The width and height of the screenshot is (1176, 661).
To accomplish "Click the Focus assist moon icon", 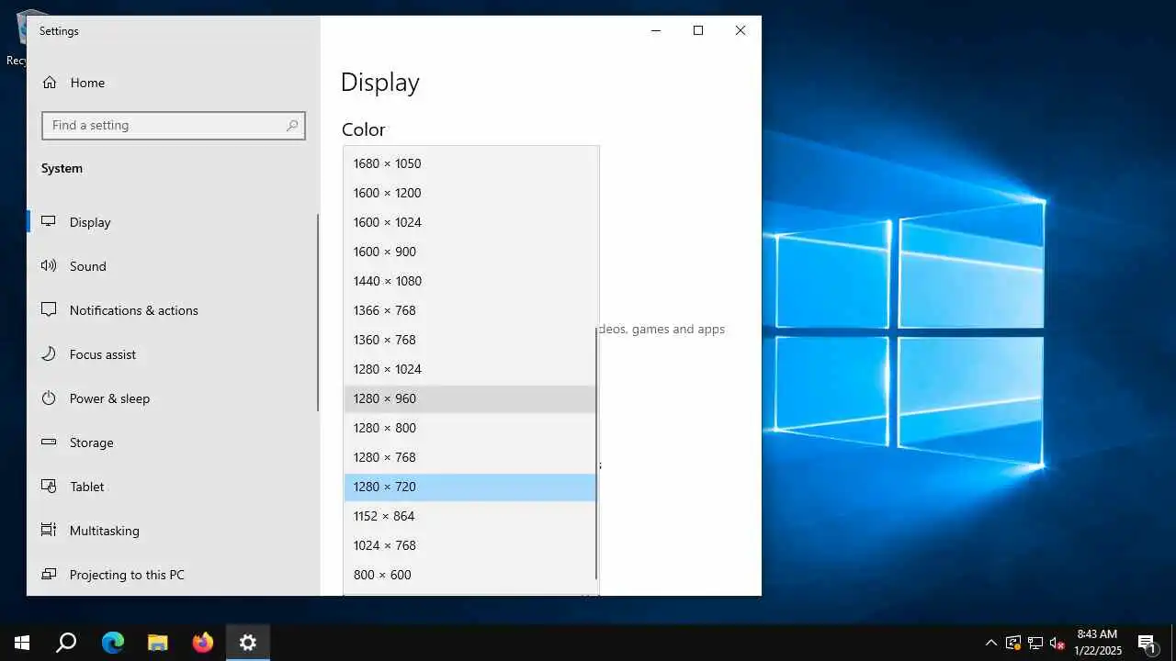I will point(50,354).
